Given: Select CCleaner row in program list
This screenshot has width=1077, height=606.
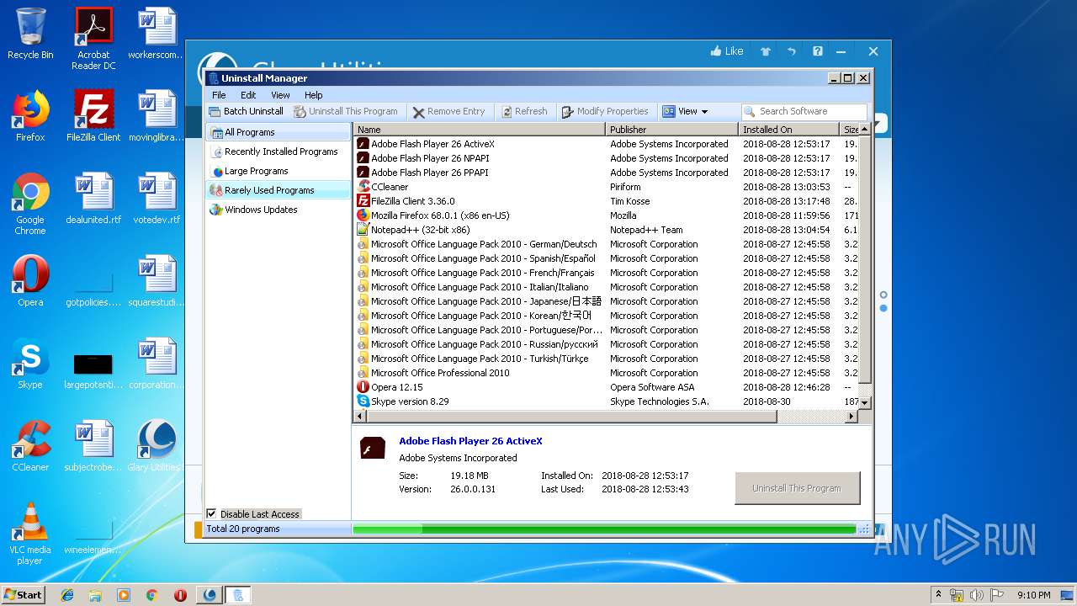Looking at the screenshot, I should click(606, 187).
